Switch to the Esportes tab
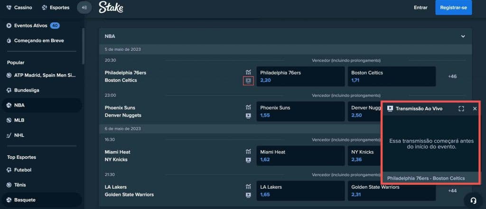Viewport: 486px width, 209px height. pyautogui.click(x=56, y=8)
